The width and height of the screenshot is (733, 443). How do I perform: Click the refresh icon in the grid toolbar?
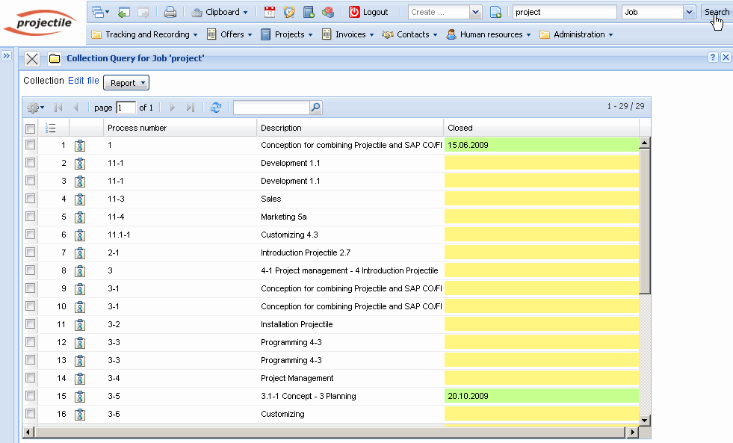[216, 108]
